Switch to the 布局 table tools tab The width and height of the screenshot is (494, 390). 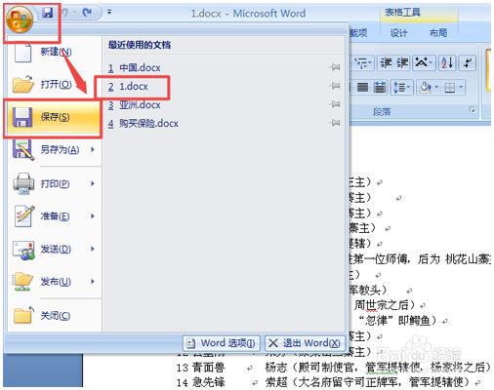tap(438, 33)
